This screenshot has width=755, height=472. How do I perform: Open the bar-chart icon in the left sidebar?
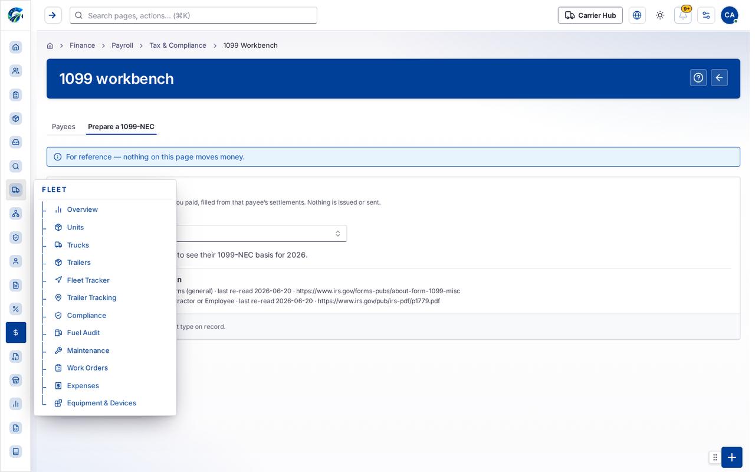[x=16, y=404]
